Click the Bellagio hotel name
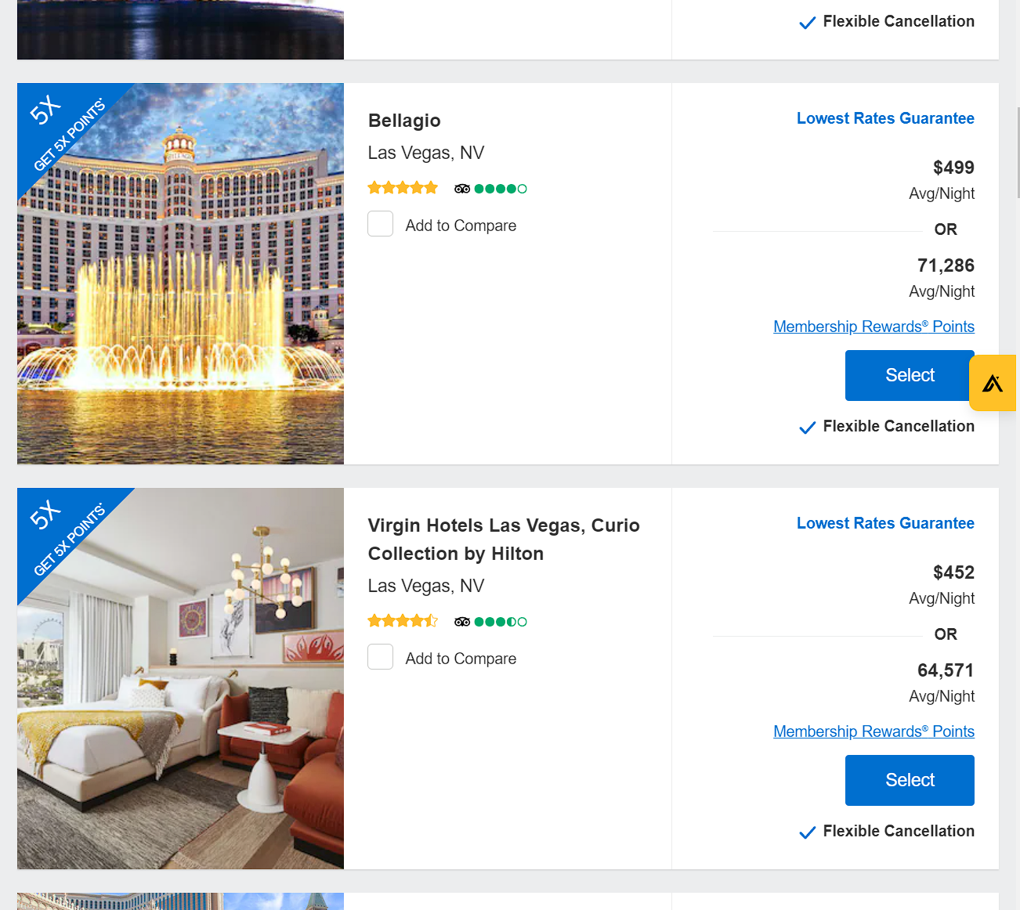The width and height of the screenshot is (1020, 910). (404, 121)
